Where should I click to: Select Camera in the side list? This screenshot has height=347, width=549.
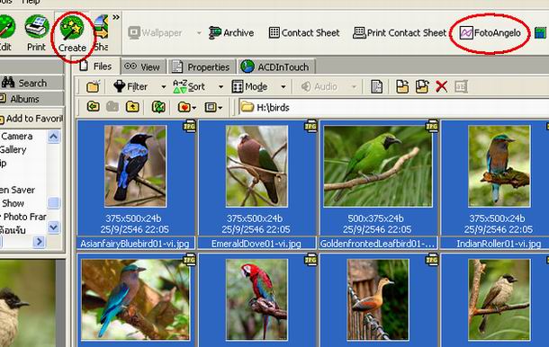(x=16, y=136)
